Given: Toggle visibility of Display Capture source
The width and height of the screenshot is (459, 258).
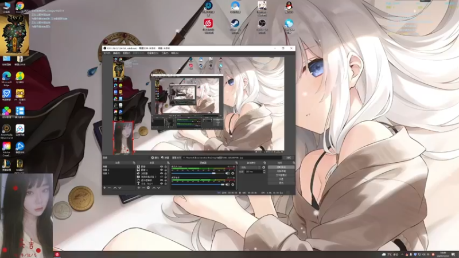Looking at the screenshot, I should tap(162, 180).
